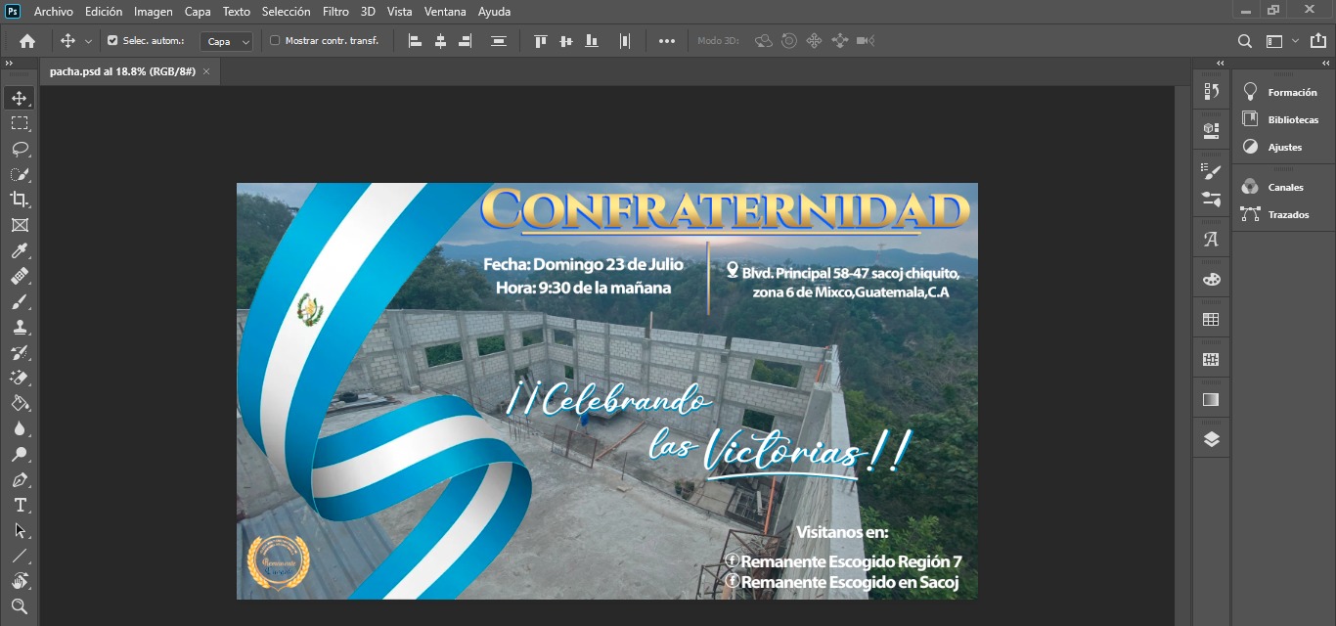Viewport: 1336px width, 626px height.
Task: Open the Filtro menu
Action: [x=335, y=12]
